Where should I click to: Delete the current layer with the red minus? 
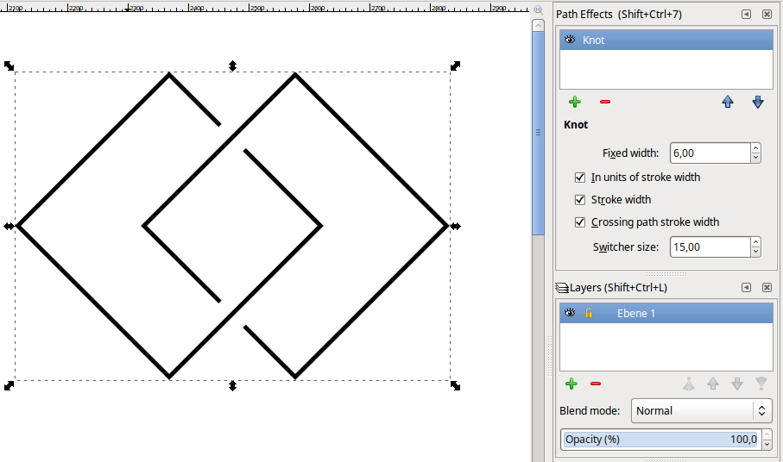(596, 384)
